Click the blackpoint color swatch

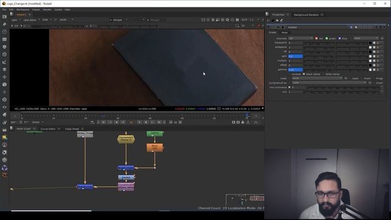click(370, 43)
